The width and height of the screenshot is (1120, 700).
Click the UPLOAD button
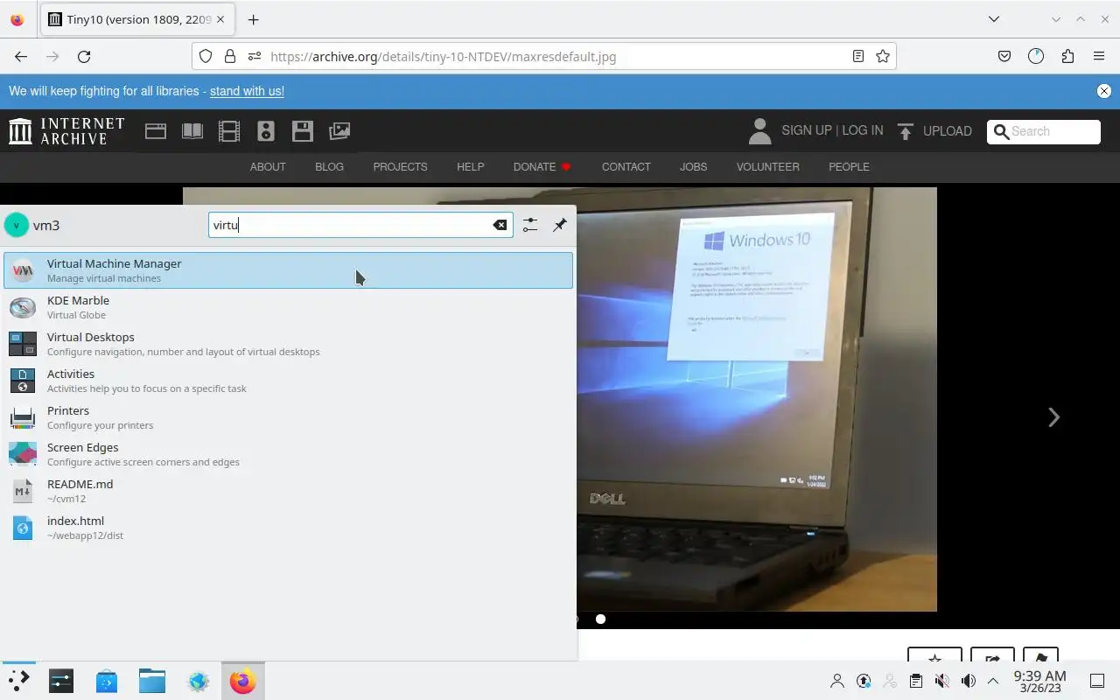coord(934,131)
